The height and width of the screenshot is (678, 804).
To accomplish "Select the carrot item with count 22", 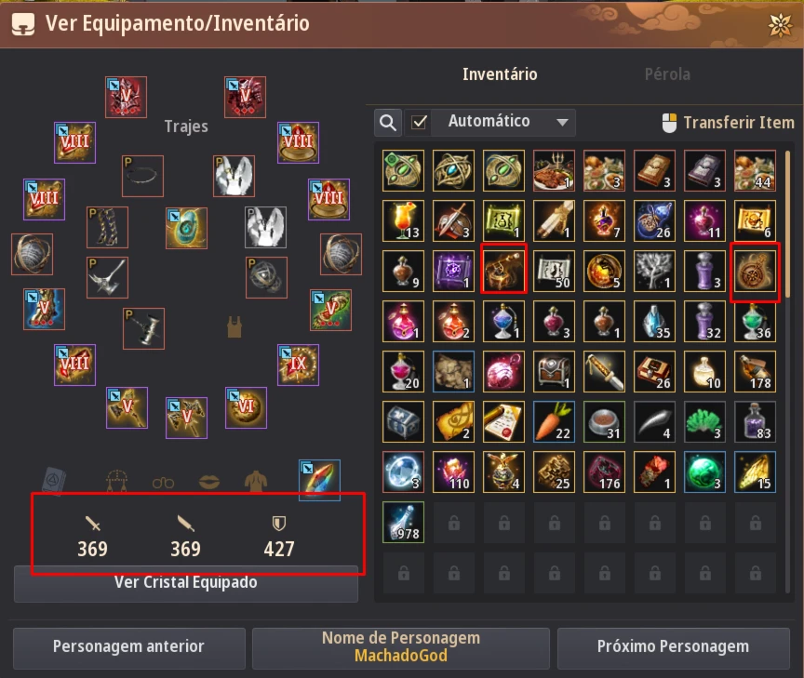I will tap(554, 421).
